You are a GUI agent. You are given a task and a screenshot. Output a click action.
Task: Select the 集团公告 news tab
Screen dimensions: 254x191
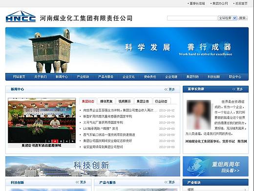[x=143, y=101]
